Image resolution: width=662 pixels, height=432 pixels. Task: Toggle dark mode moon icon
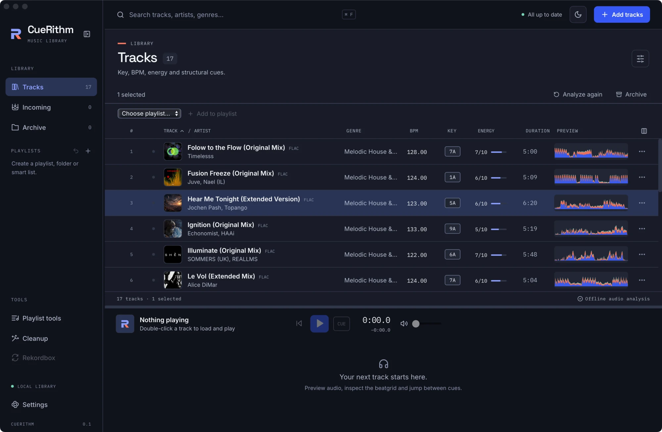578,15
